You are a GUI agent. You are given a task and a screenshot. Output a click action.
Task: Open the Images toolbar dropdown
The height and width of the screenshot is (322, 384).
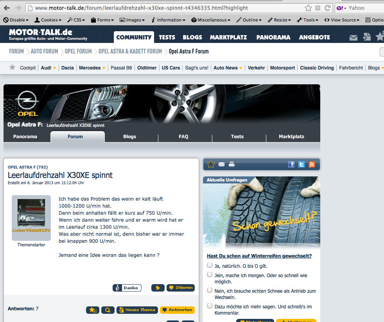(132, 20)
